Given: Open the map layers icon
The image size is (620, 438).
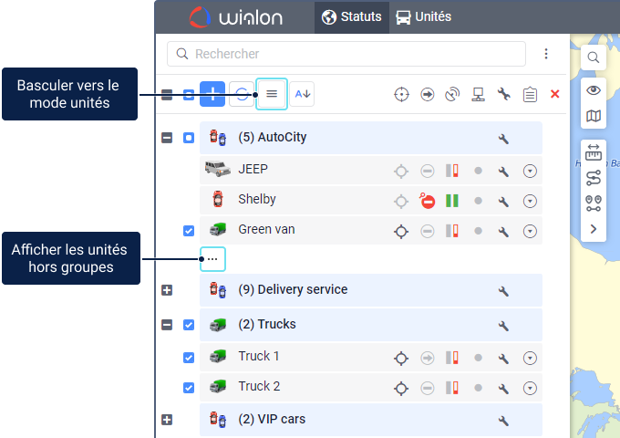Looking at the screenshot, I should (594, 116).
